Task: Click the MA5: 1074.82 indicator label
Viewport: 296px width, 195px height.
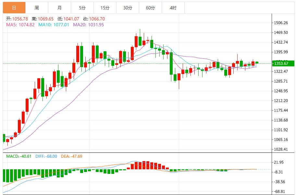Action: click(20, 25)
